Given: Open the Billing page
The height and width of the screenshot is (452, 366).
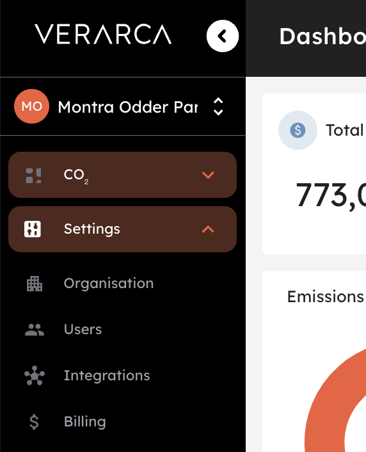Looking at the screenshot, I should click(x=85, y=421).
